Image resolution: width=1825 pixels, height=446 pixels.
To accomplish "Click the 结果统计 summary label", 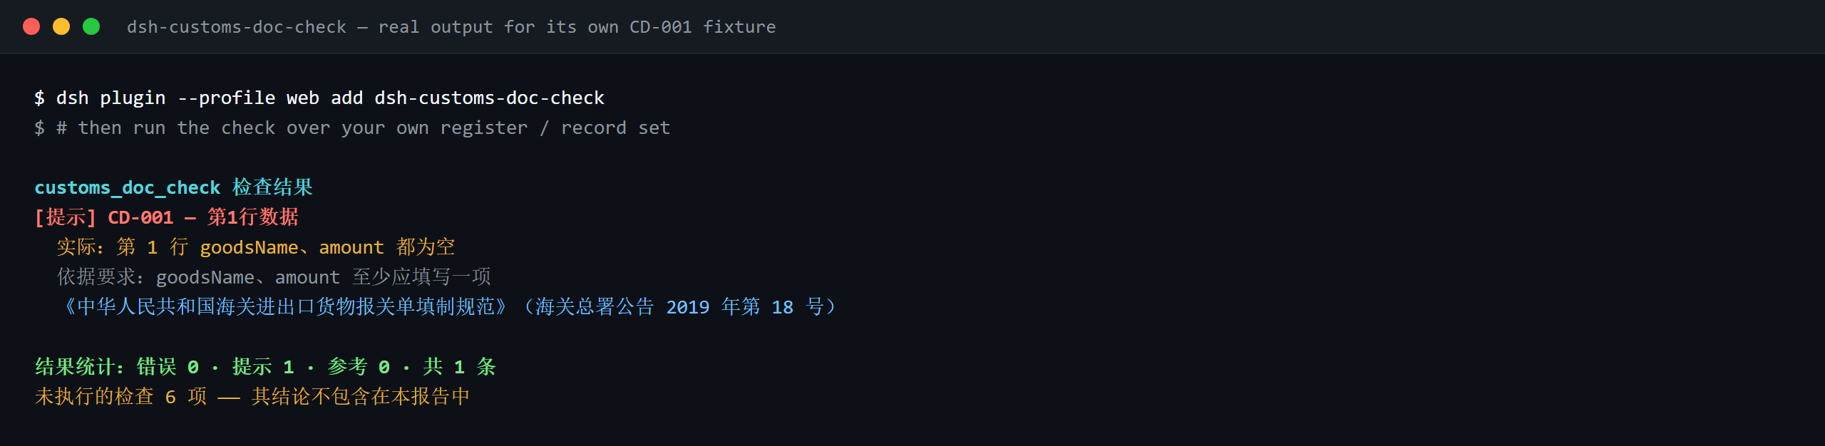I will tap(80, 367).
